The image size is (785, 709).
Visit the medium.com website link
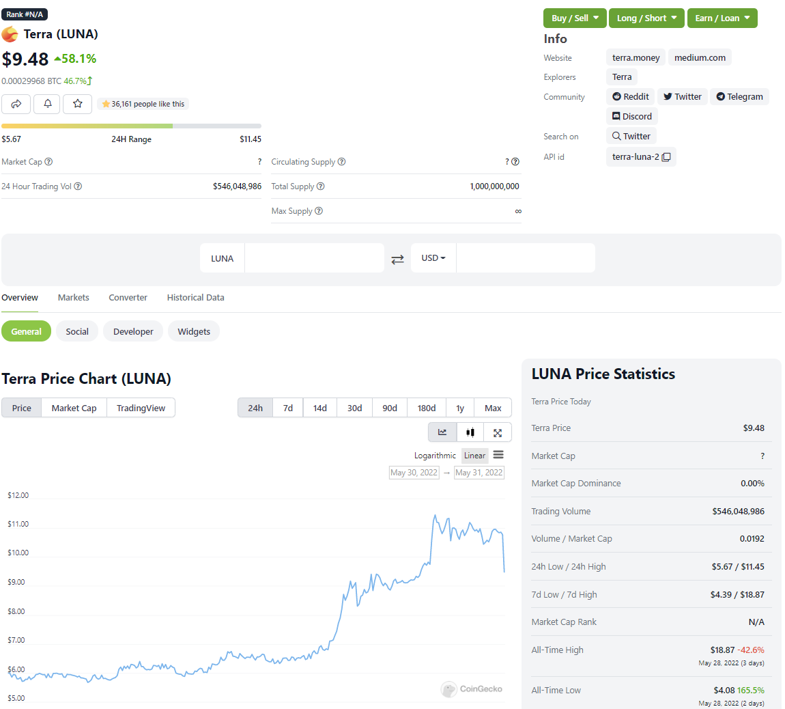(700, 57)
